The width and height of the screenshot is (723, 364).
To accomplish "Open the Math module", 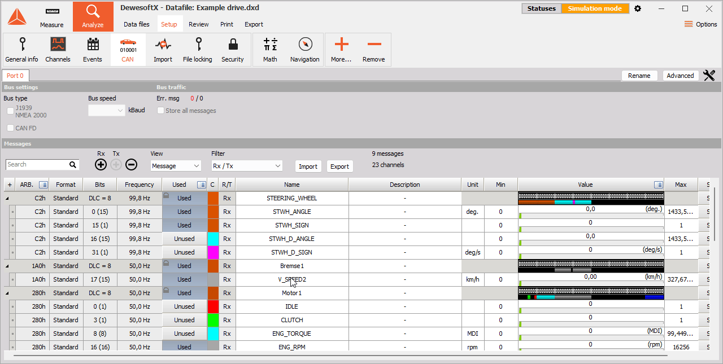I will [271, 50].
